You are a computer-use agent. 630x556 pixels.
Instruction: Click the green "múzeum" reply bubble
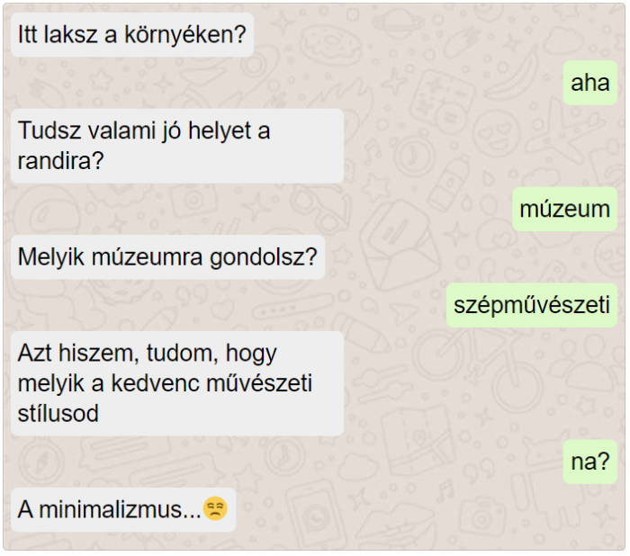pyautogui.click(x=565, y=209)
